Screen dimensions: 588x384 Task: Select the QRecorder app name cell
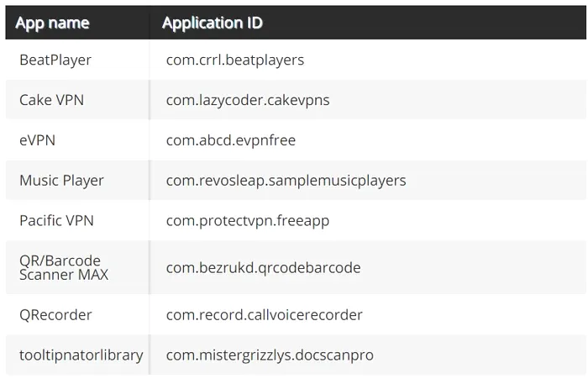[x=55, y=315]
